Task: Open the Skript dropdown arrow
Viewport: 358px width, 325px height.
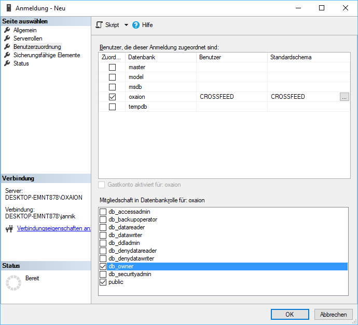Action: (x=126, y=25)
